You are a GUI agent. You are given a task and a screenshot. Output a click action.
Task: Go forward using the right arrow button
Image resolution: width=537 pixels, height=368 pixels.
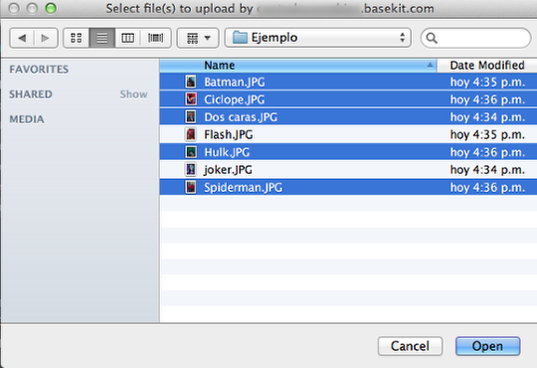coord(46,38)
